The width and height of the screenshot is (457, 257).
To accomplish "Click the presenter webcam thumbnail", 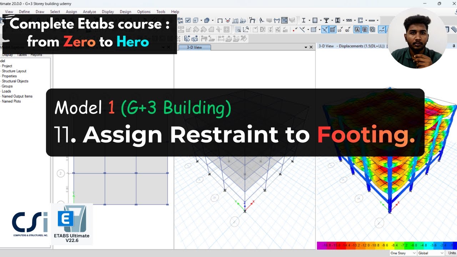I will point(417,38).
